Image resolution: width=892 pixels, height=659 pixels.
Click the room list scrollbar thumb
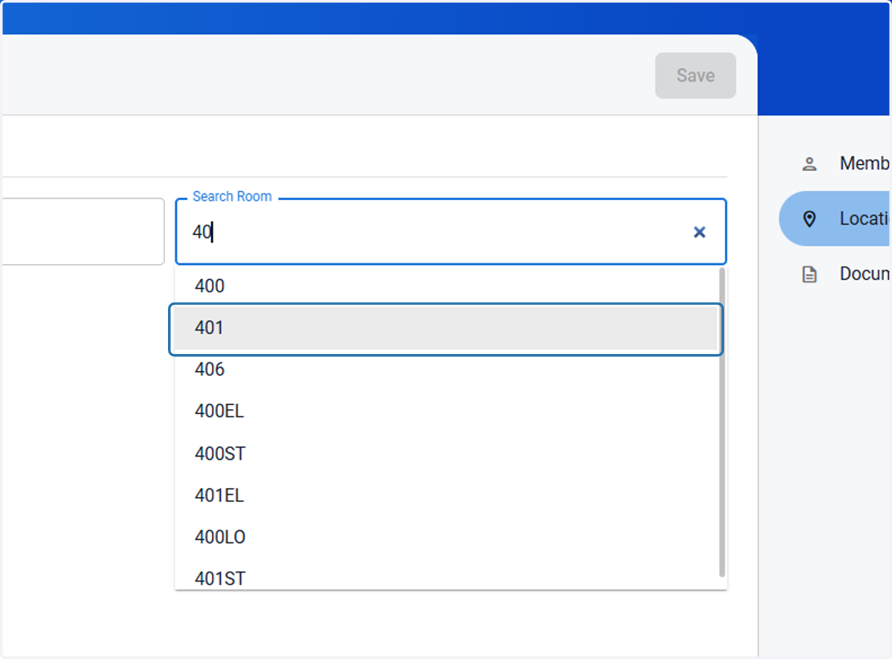pos(722,422)
